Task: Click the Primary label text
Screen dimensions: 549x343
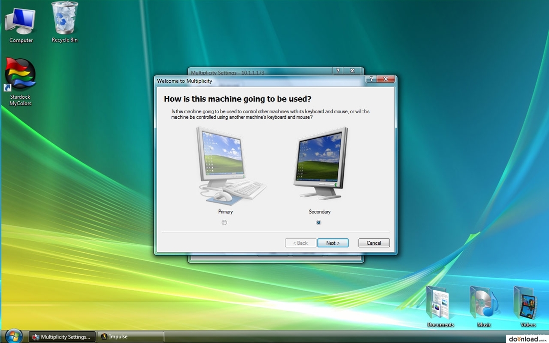Action: (x=226, y=212)
